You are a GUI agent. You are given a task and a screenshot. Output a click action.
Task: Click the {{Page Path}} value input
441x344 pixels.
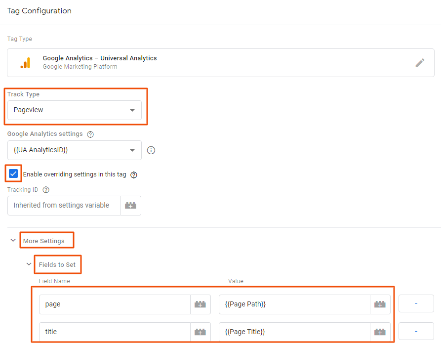[294, 304]
